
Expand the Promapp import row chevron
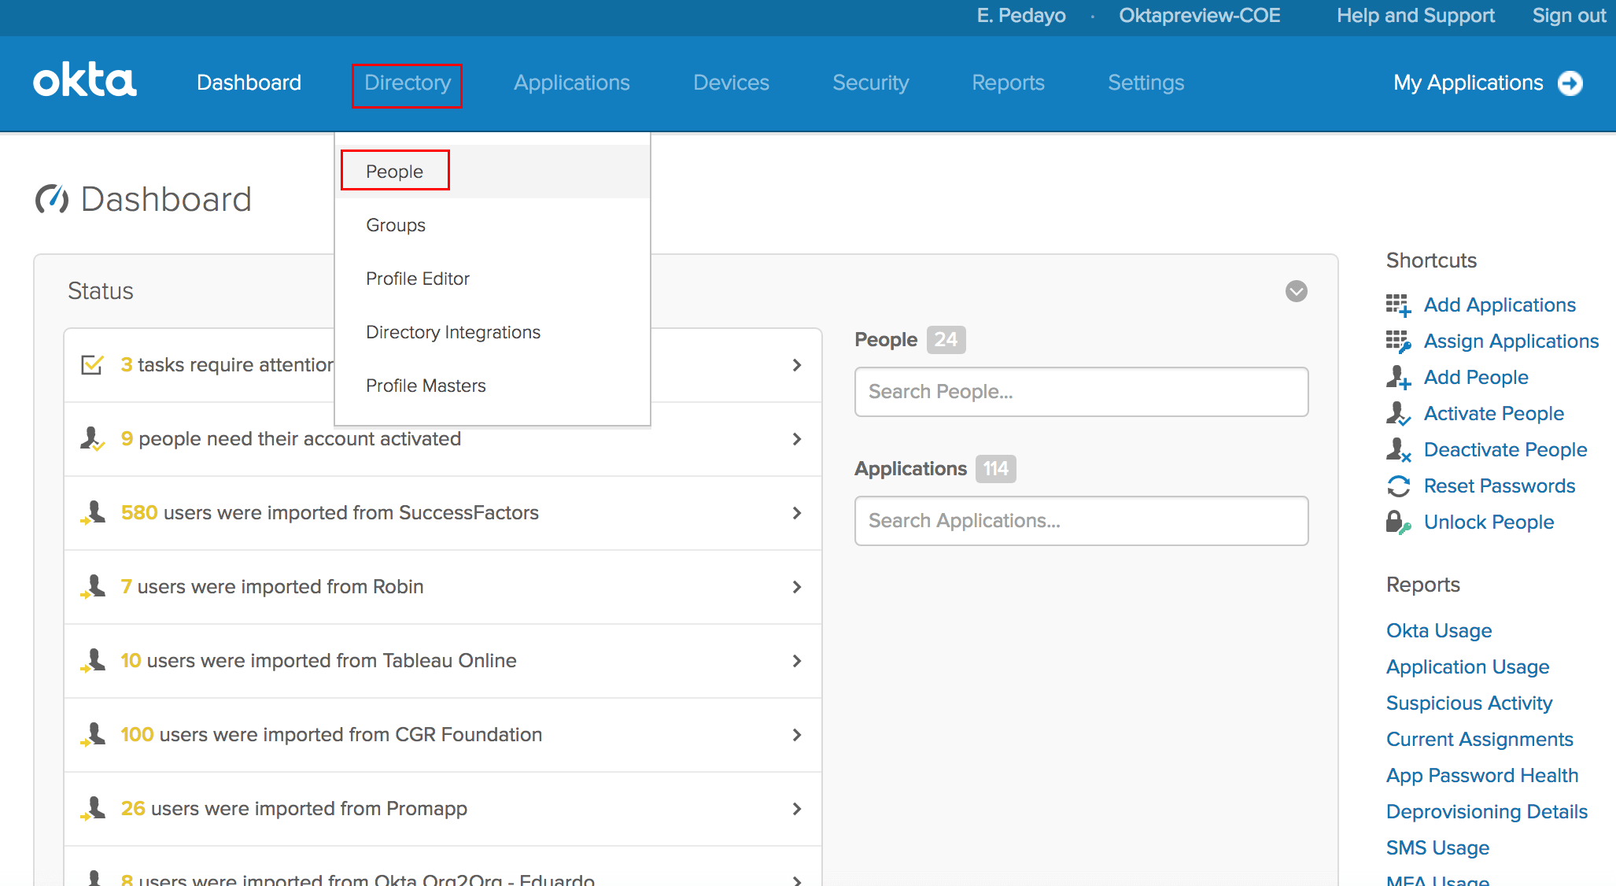click(x=797, y=809)
